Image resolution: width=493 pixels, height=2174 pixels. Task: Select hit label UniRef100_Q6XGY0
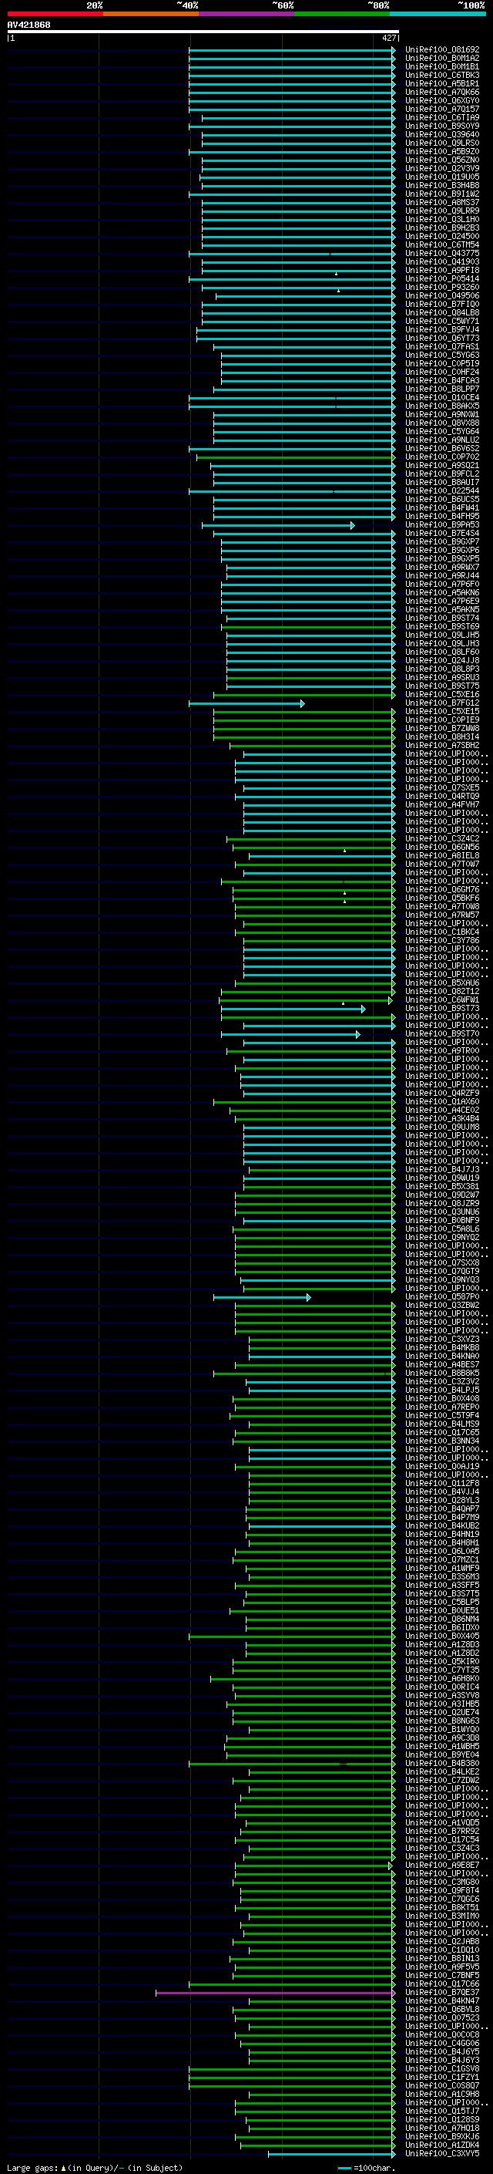tap(441, 100)
